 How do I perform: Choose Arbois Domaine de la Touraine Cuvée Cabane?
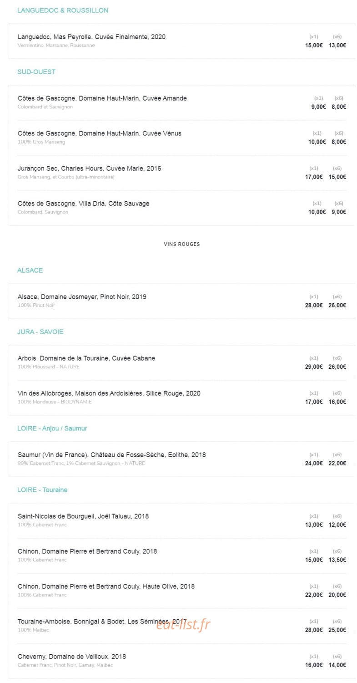pyautogui.click(x=86, y=358)
